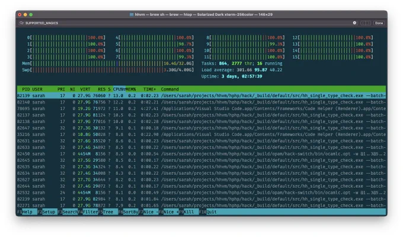The image size is (403, 237).
Task: Click the F2 Setup function label
Action: (47, 212)
